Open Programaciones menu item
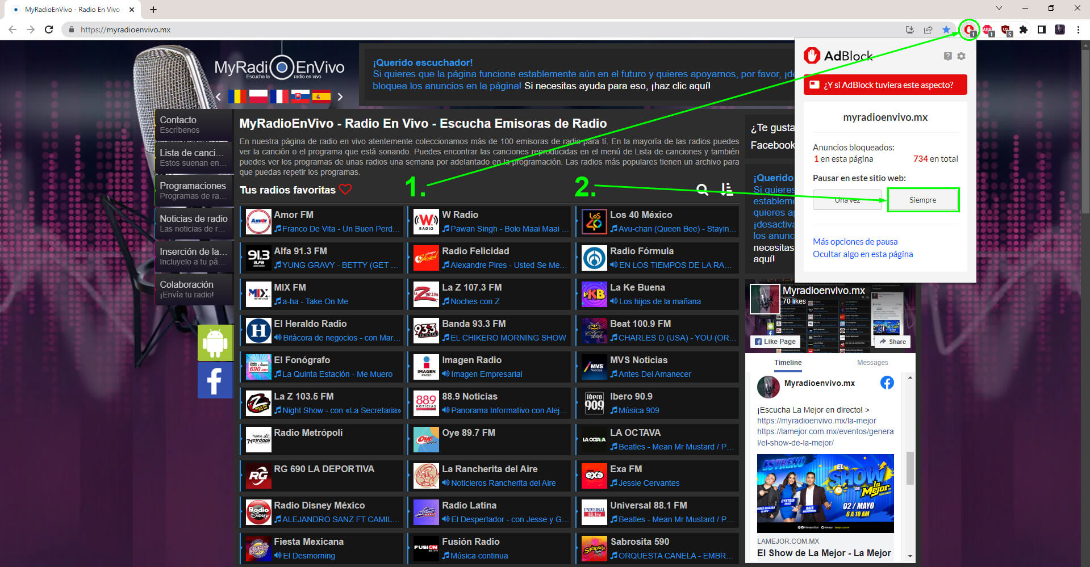Viewport: 1090px width, 567px height. pos(194,191)
